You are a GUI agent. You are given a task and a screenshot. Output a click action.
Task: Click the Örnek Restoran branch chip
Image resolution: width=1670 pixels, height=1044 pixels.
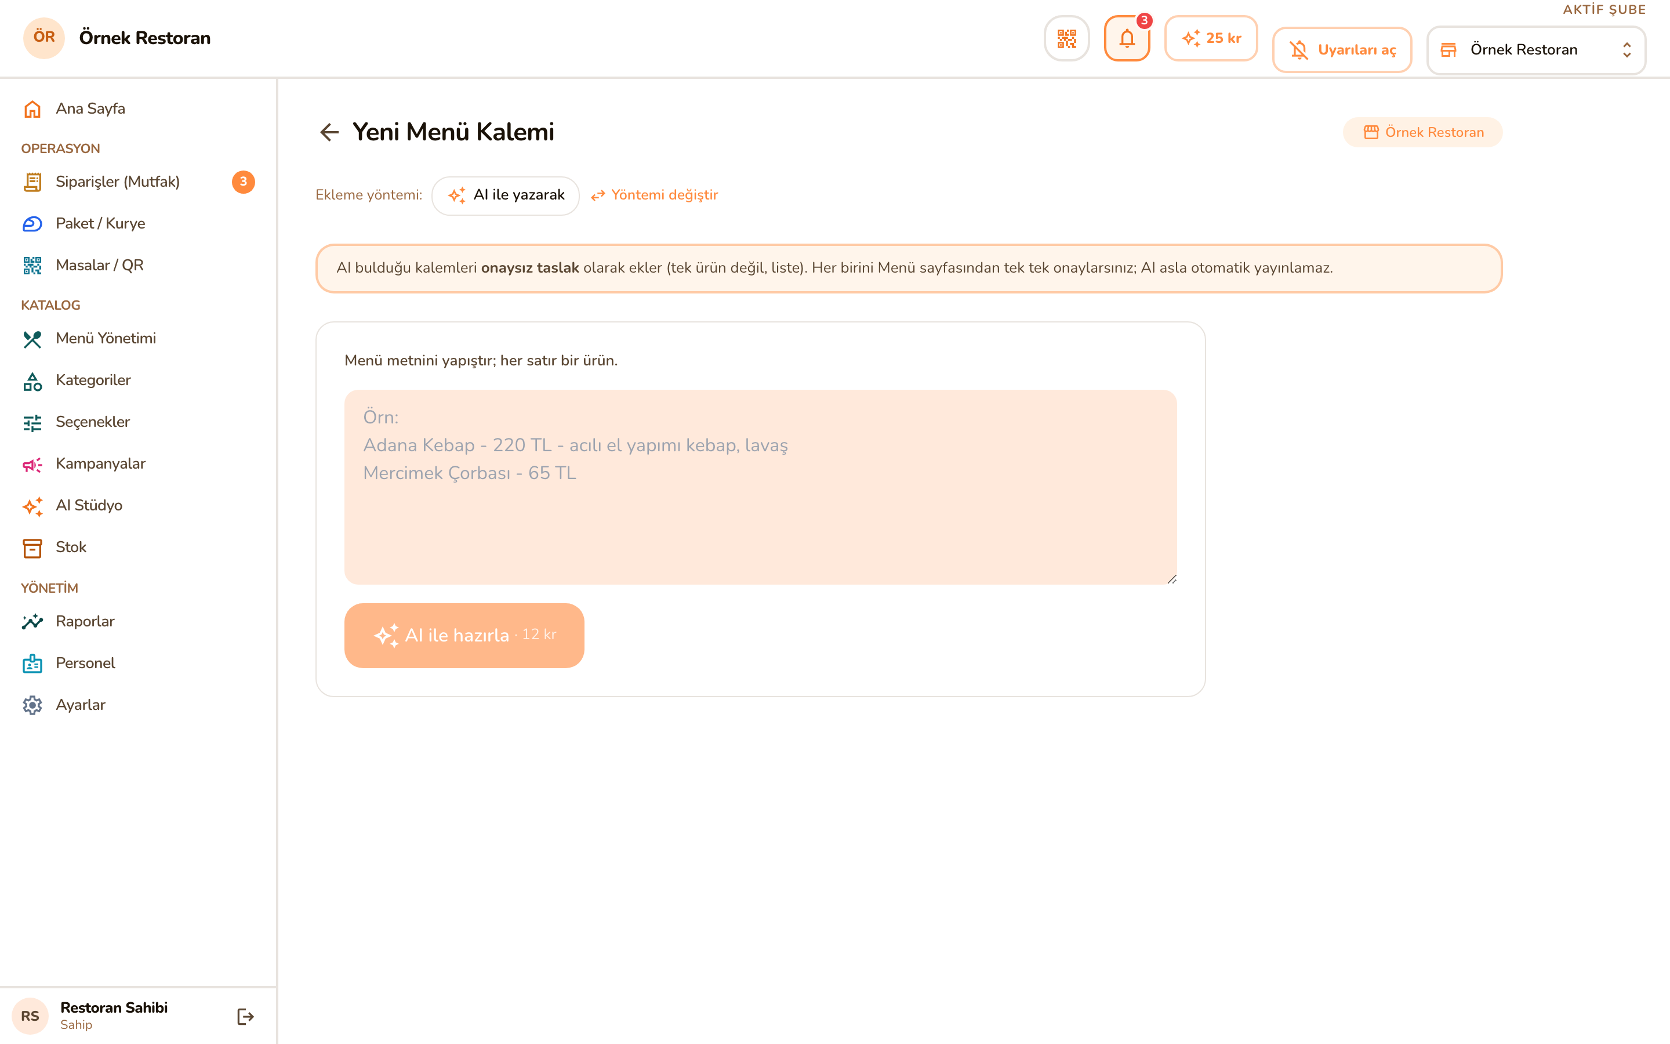point(1422,133)
